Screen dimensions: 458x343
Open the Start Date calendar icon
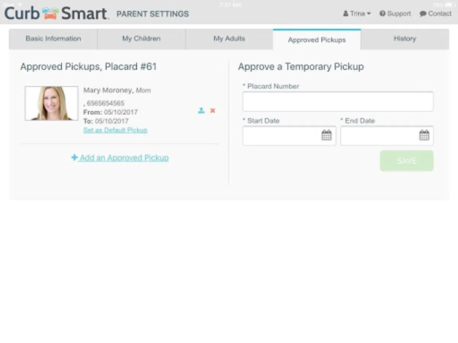click(326, 135)
